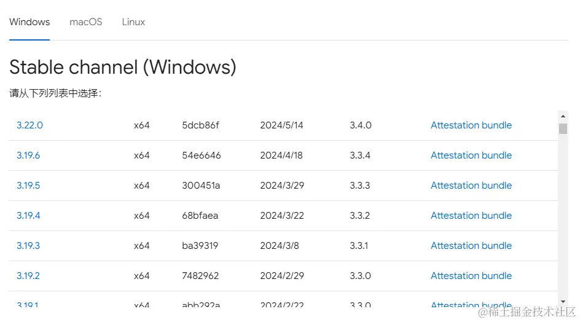Image resolution: width=580 pixels, height=322 pixels.
Task: Click Attestation bundle dated 2024/2/29
Action: pyautogui.click(x=471, y=276)
